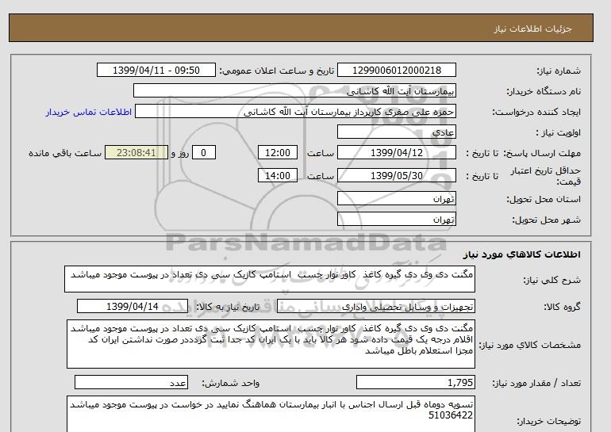Select the section heading اطلاعات کالاهای مورد نیاز

[521, 254]
